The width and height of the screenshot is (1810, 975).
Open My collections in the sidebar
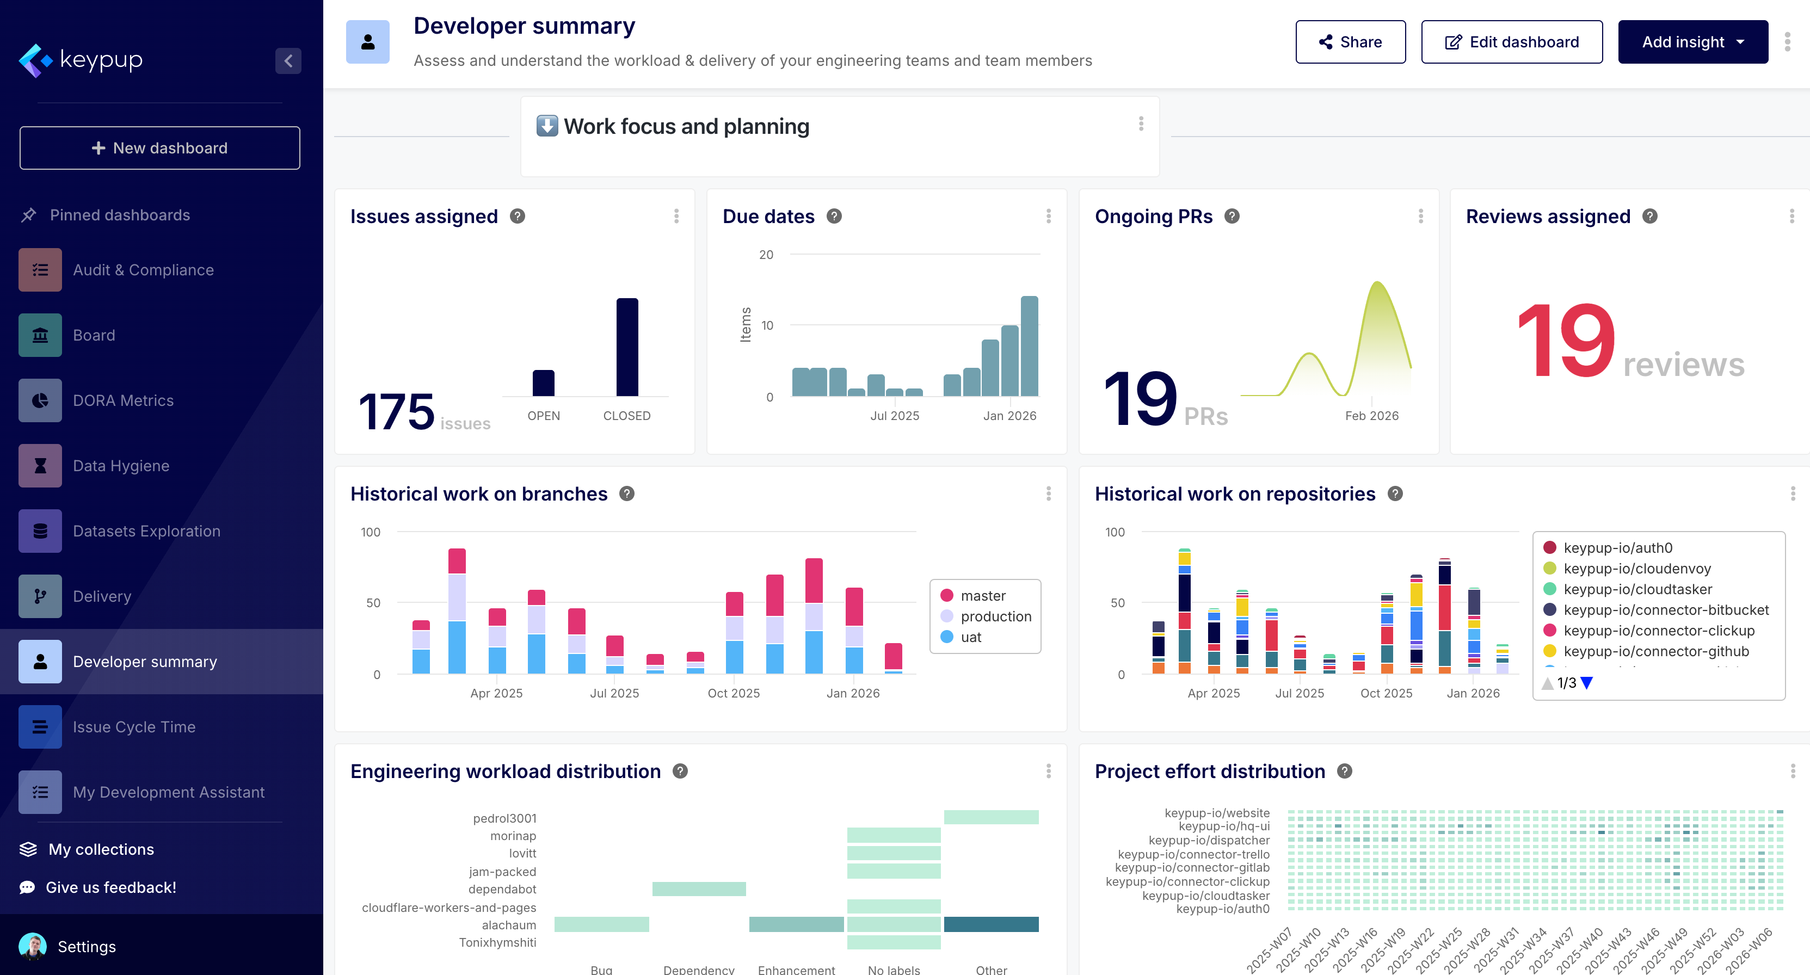[101, 849]
